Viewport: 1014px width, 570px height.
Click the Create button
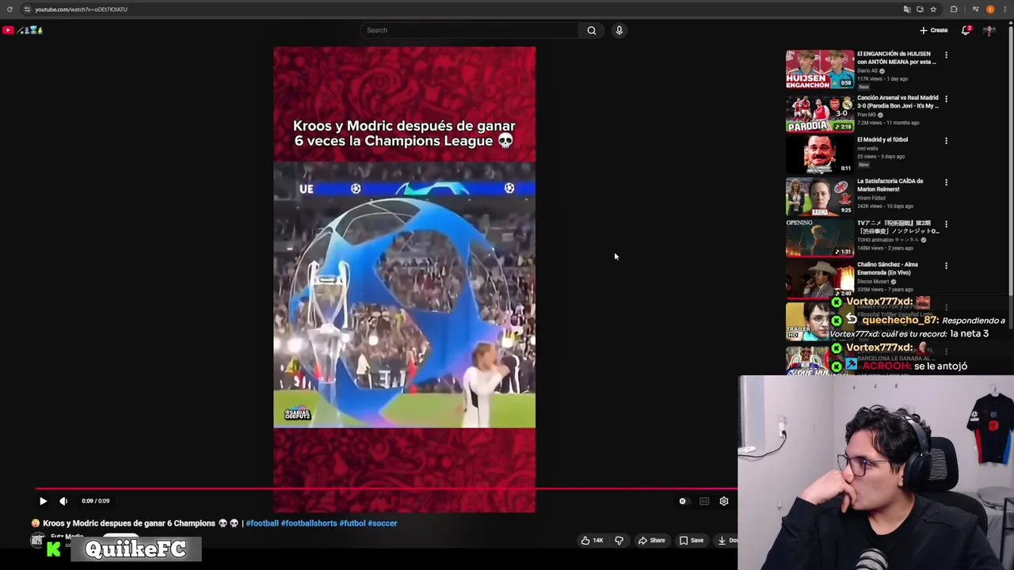click(933, 30)
